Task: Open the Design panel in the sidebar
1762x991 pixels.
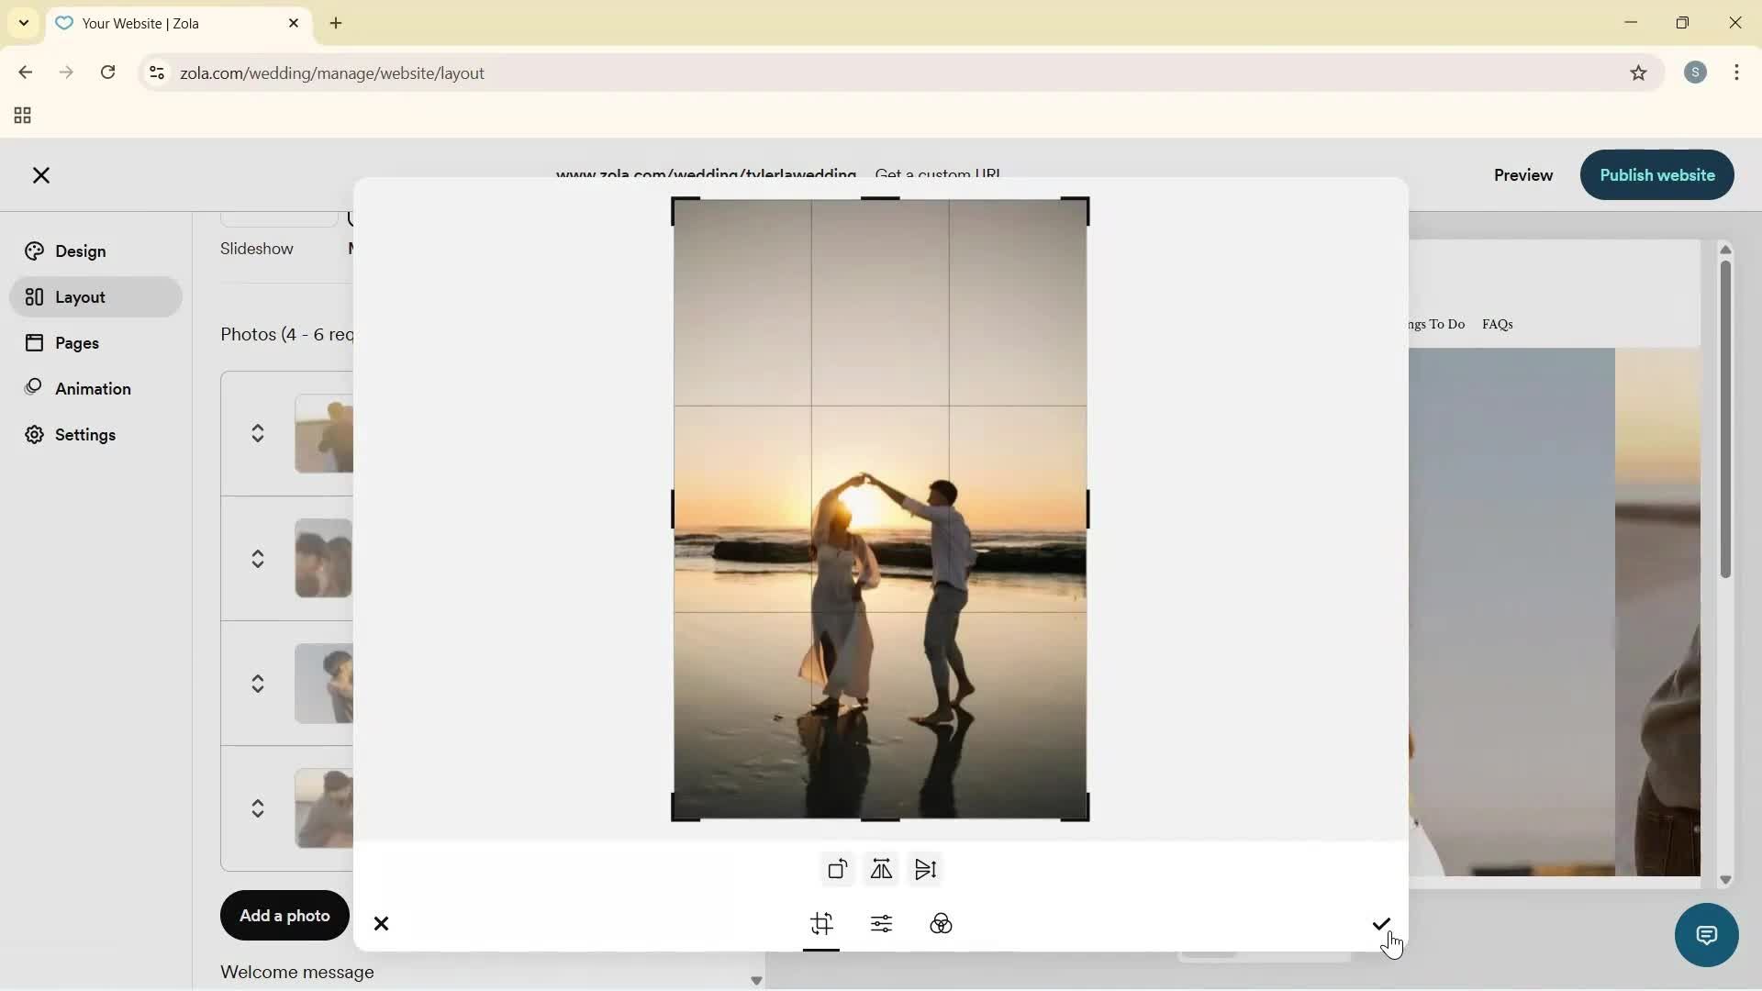Action: [82, 251]
